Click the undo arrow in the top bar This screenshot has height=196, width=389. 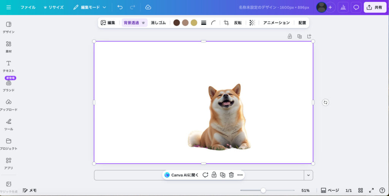click(x=120, y=7)
